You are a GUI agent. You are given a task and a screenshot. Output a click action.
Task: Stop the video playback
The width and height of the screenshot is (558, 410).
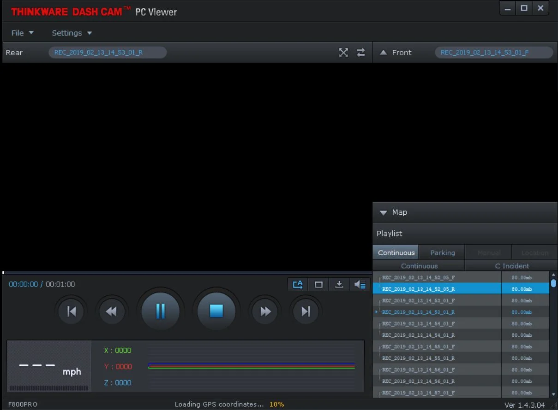(216, 311)
